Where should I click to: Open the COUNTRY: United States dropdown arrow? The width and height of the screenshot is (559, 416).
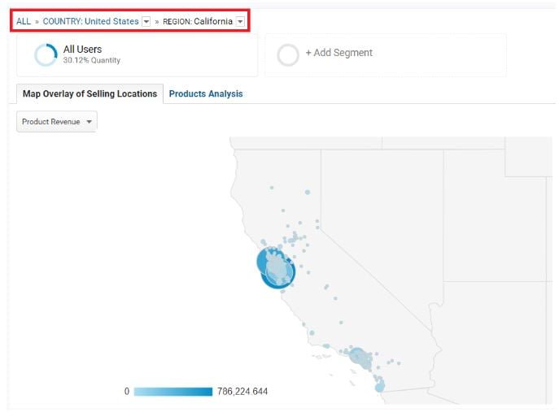pyautogui.click(x=146, y=21)
